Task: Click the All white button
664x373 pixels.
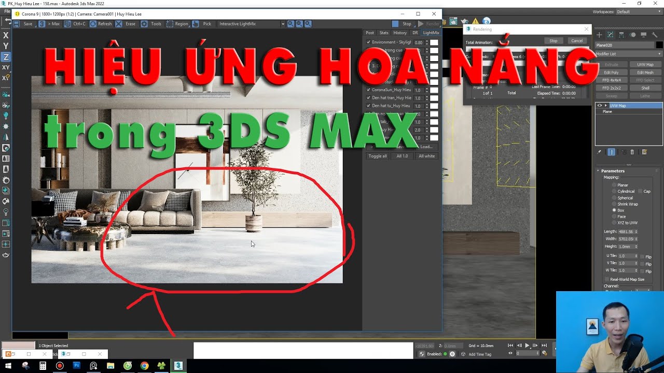Action: pos(427,156)
